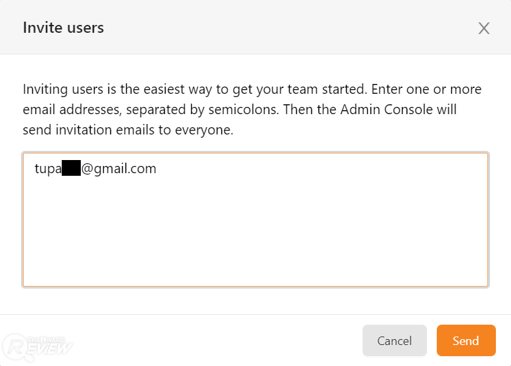Click the words "Admin Console" in description
The height and width of the screenshot is (366, 511).
coord(380,109)
